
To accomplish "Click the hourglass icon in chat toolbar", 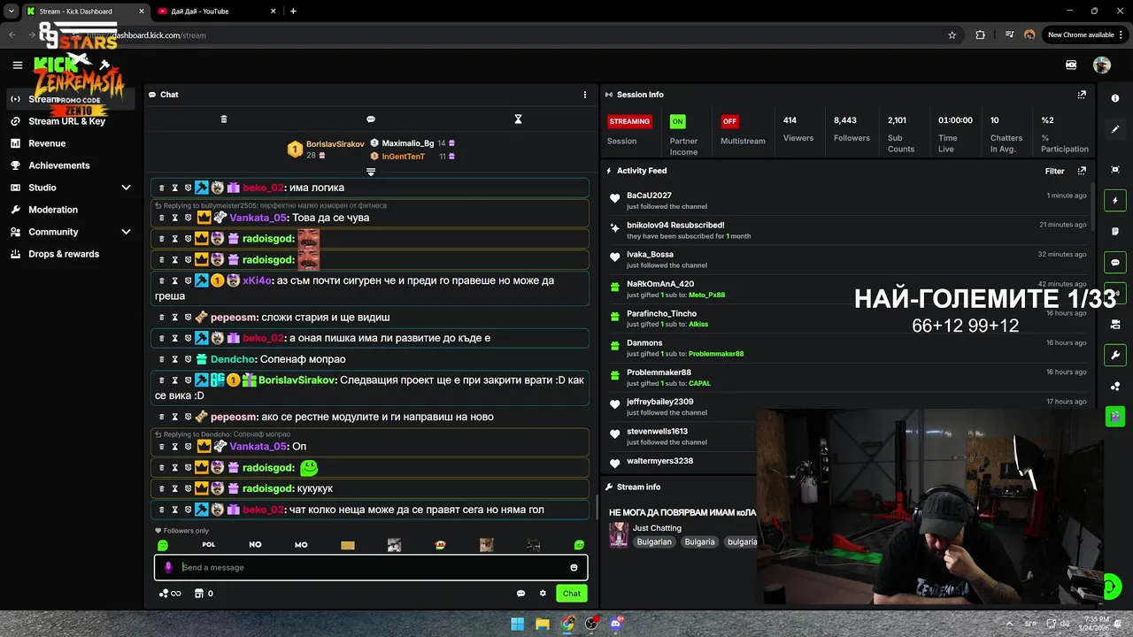I will [x=519, y=119].
